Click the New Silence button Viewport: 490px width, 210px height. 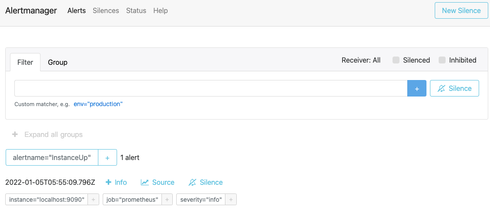(x=461, y=10)
